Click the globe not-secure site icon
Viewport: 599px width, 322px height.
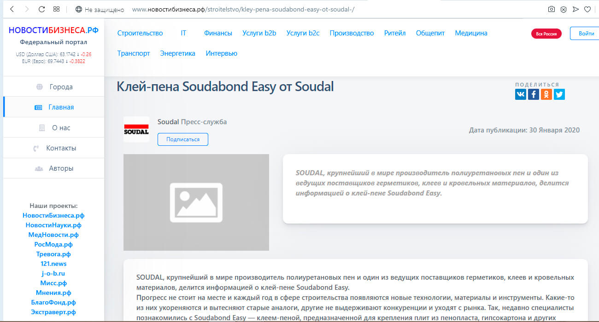(79, 9)
